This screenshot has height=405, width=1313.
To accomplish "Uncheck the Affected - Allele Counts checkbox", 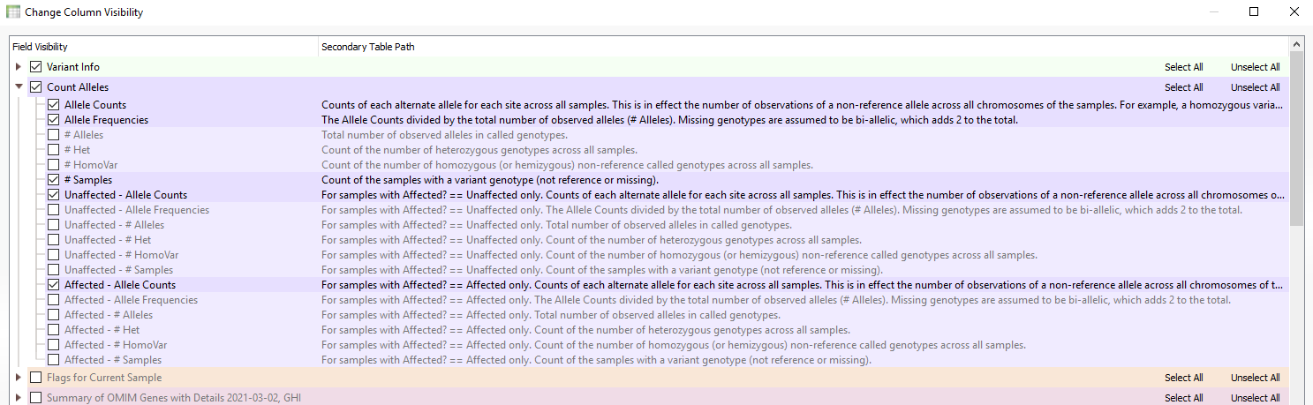I will click(x=54, y=285).
